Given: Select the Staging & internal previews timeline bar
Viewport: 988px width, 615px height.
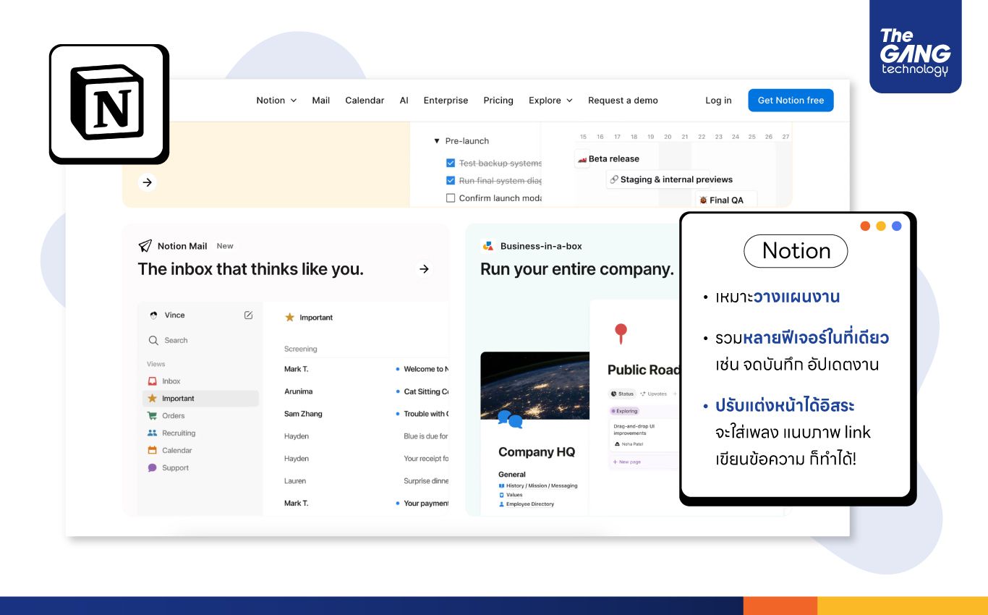Looking at the screenshot, I should [x=671, y=179].
